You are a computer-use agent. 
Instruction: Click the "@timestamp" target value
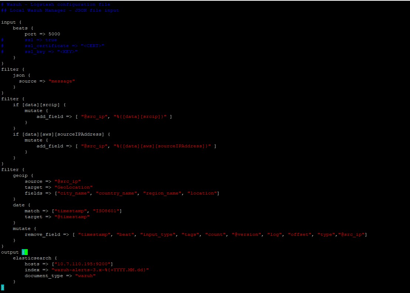click(x=72, y=217)
